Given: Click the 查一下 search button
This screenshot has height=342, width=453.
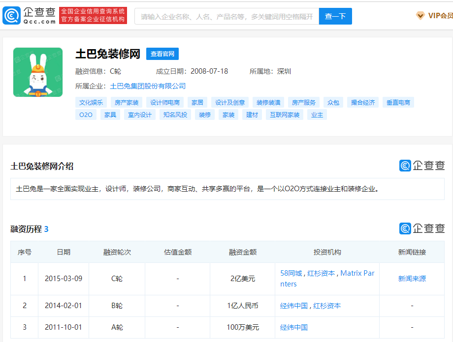Looking at the screenshot, I should point(335,16).
